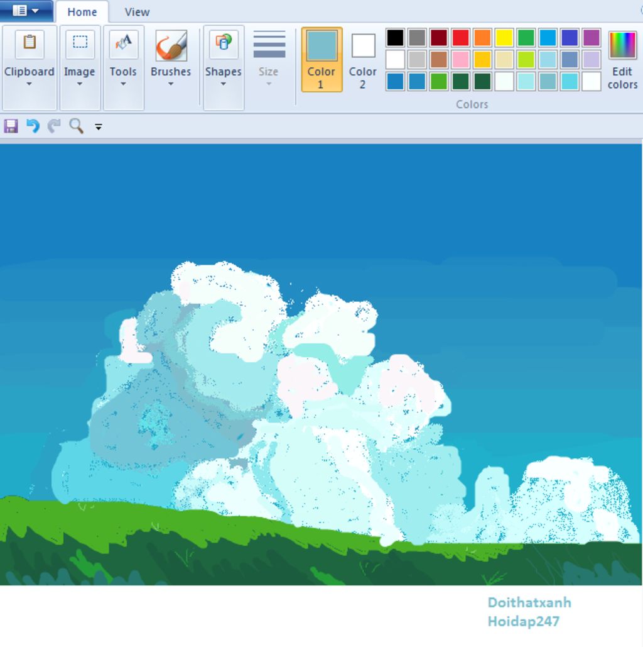Pick the purple color swatch
Screen dimensions: 643x647
(592, 38)
